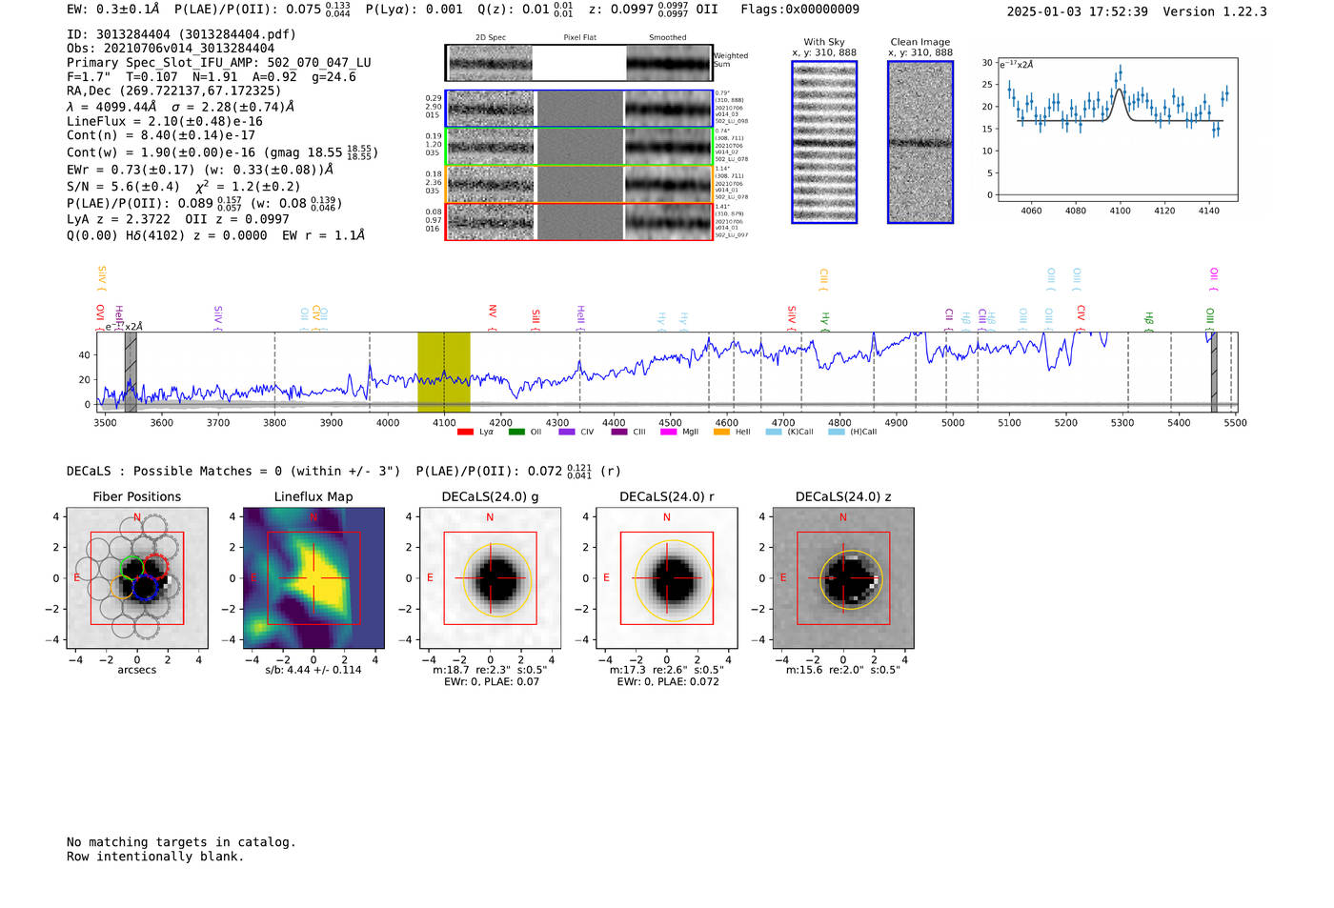The image size is (1334, 908).
Task: Click the MgII magenta legend swatch
Action: tap(668, 432)
